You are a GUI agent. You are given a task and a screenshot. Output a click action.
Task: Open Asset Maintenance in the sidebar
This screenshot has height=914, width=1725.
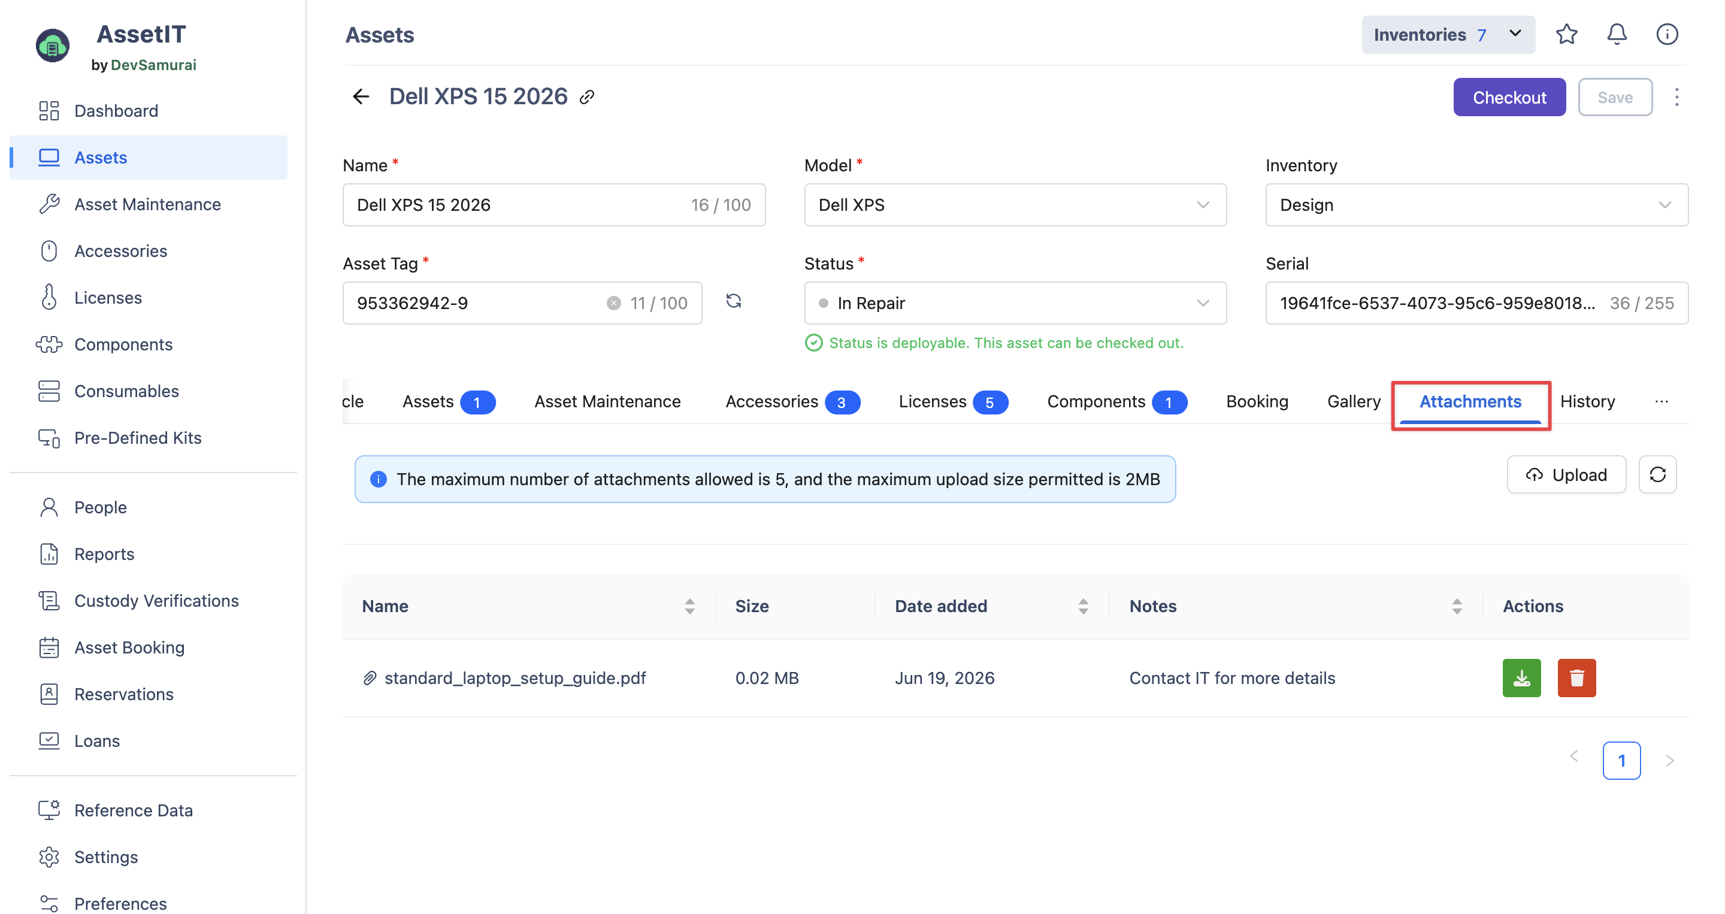[149, 204]
